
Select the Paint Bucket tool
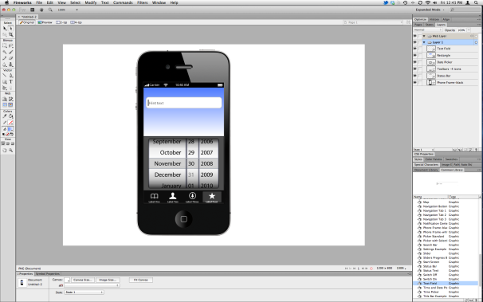[x=11, y=116]
